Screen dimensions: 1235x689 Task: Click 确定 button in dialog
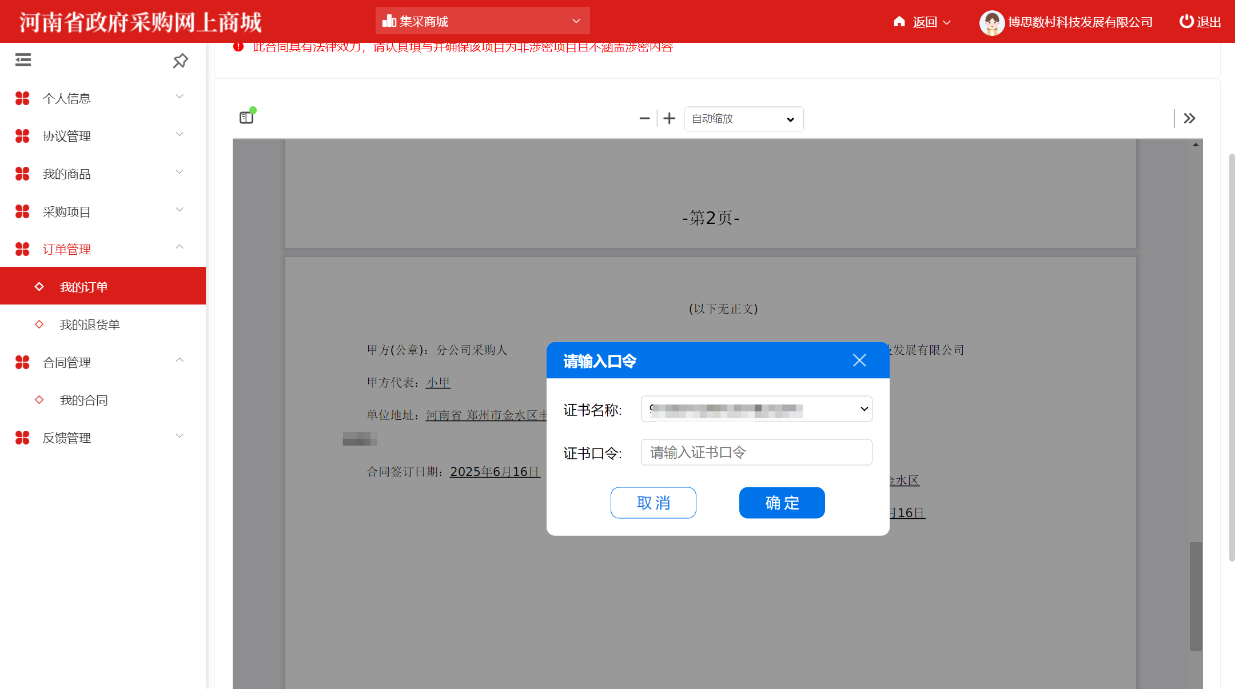pos(782,503)
